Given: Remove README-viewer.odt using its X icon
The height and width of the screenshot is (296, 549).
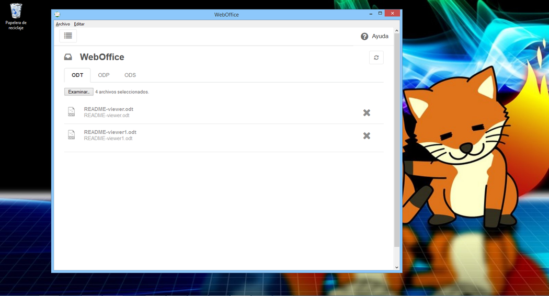Looking at the screenshot, I should pyautogui.click(x=367, y=112).
